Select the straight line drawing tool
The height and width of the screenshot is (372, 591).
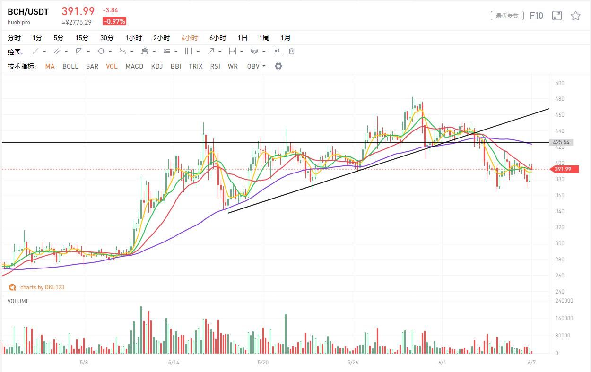pos(35,51)
